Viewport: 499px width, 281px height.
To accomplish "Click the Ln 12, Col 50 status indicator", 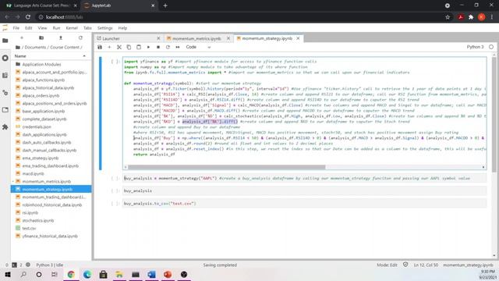I will point(426,265).
